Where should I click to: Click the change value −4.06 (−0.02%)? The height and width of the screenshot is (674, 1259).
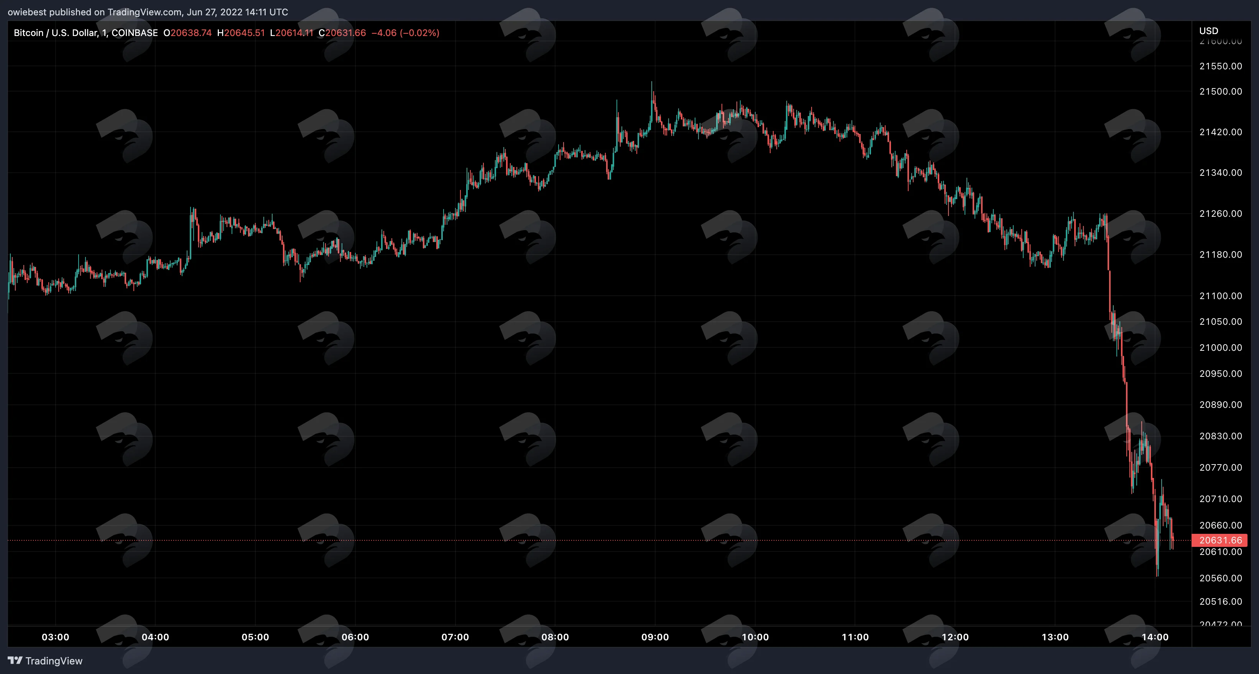click(405, 33)
